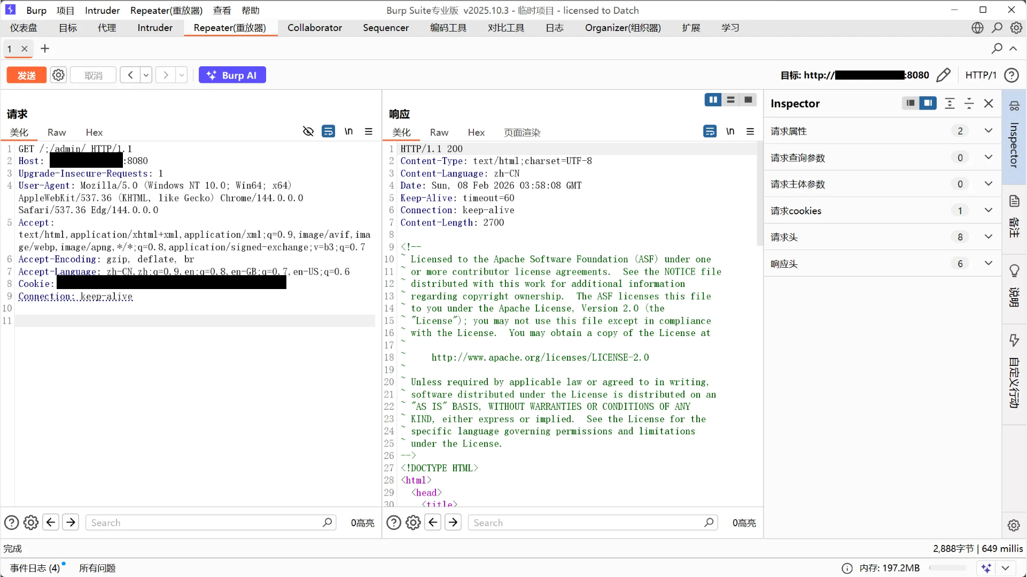The height and width of the screenshot is (577, 1027).
Task: Add a new Repeater tab
Action: (45, 49)
